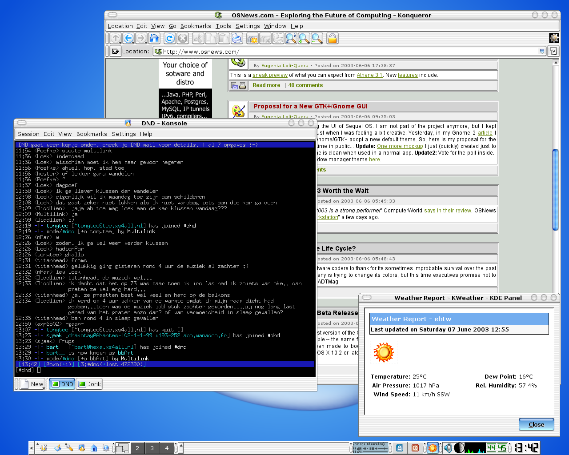The image size is (569, 455).
Task: Click the lock screen icon on the panel
Action: pos(400,448)
